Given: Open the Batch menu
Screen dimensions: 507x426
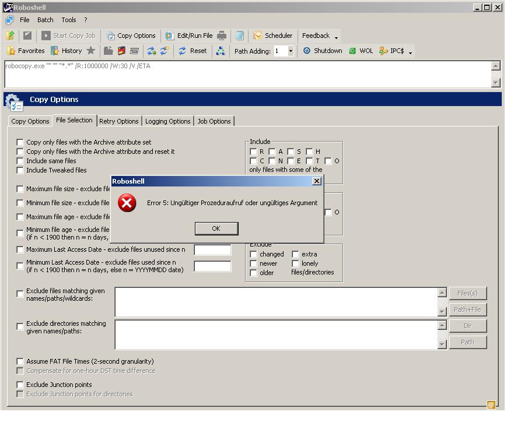Looking at the screenshot, I should click(46, 20).
